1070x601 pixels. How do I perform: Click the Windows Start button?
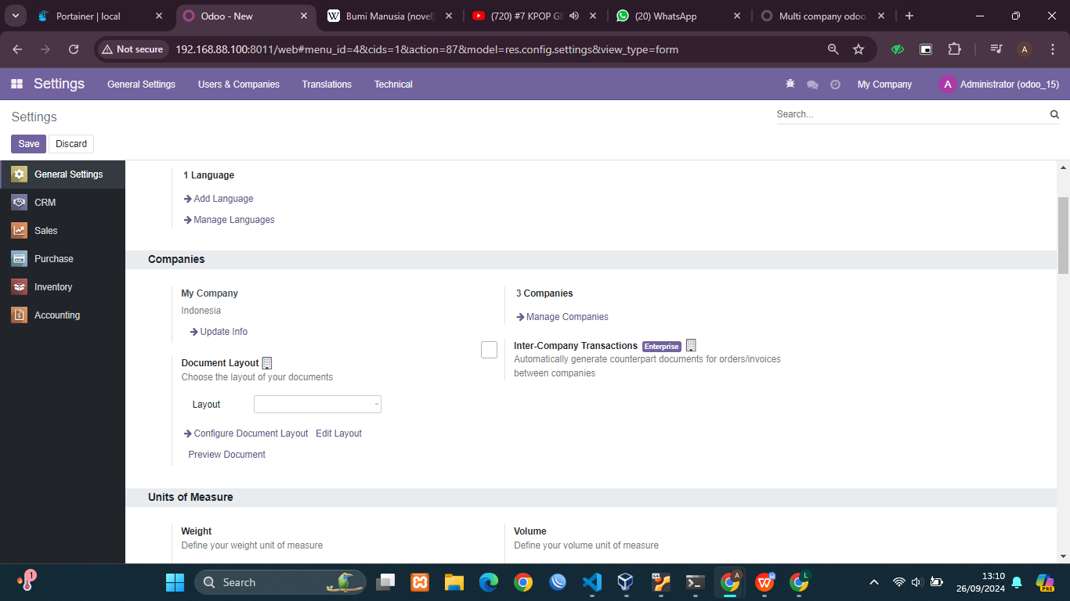tap(175, 582)
